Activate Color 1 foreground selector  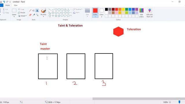point(95,13)
